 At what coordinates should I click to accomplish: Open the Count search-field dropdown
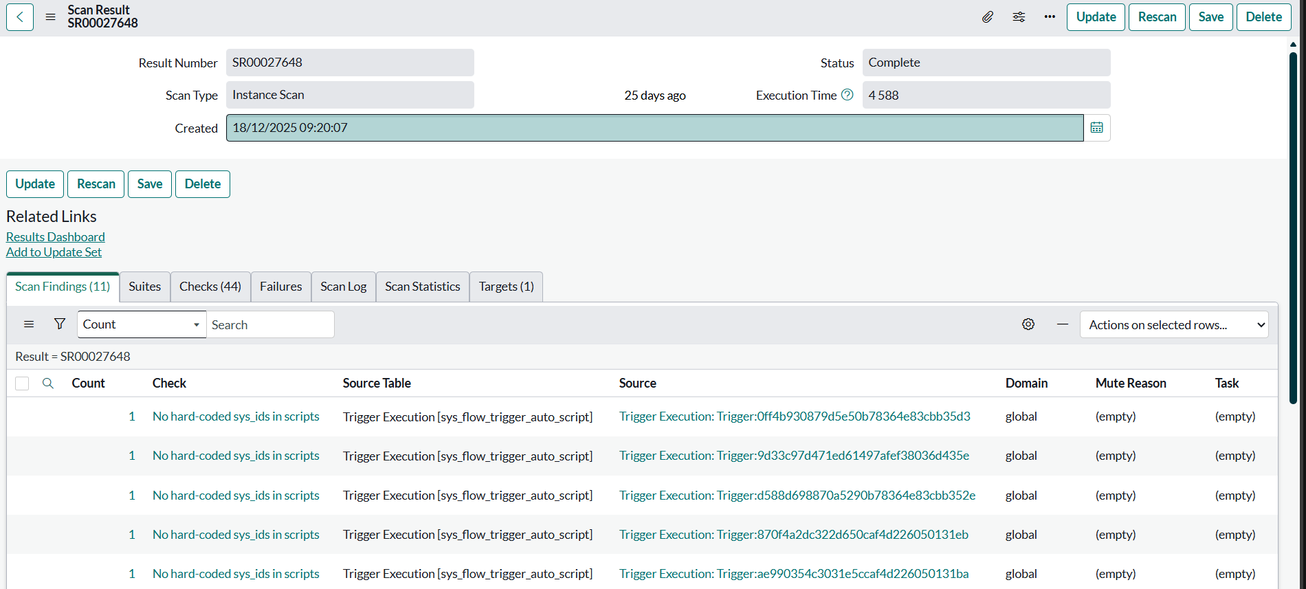tap(142, 324)
